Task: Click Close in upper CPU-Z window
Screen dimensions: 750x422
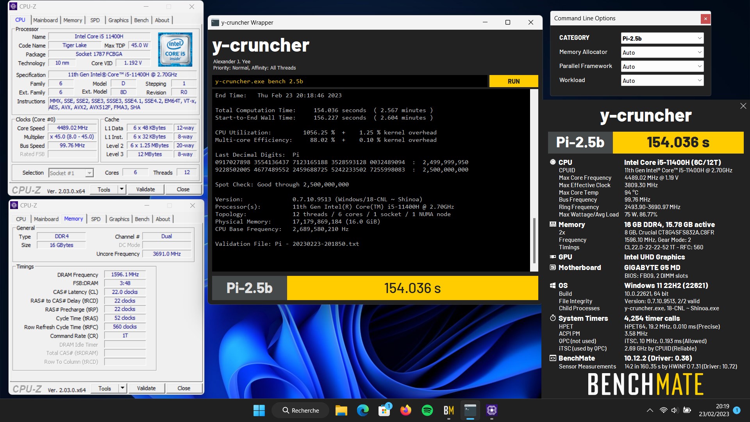Action: point(183,189)
